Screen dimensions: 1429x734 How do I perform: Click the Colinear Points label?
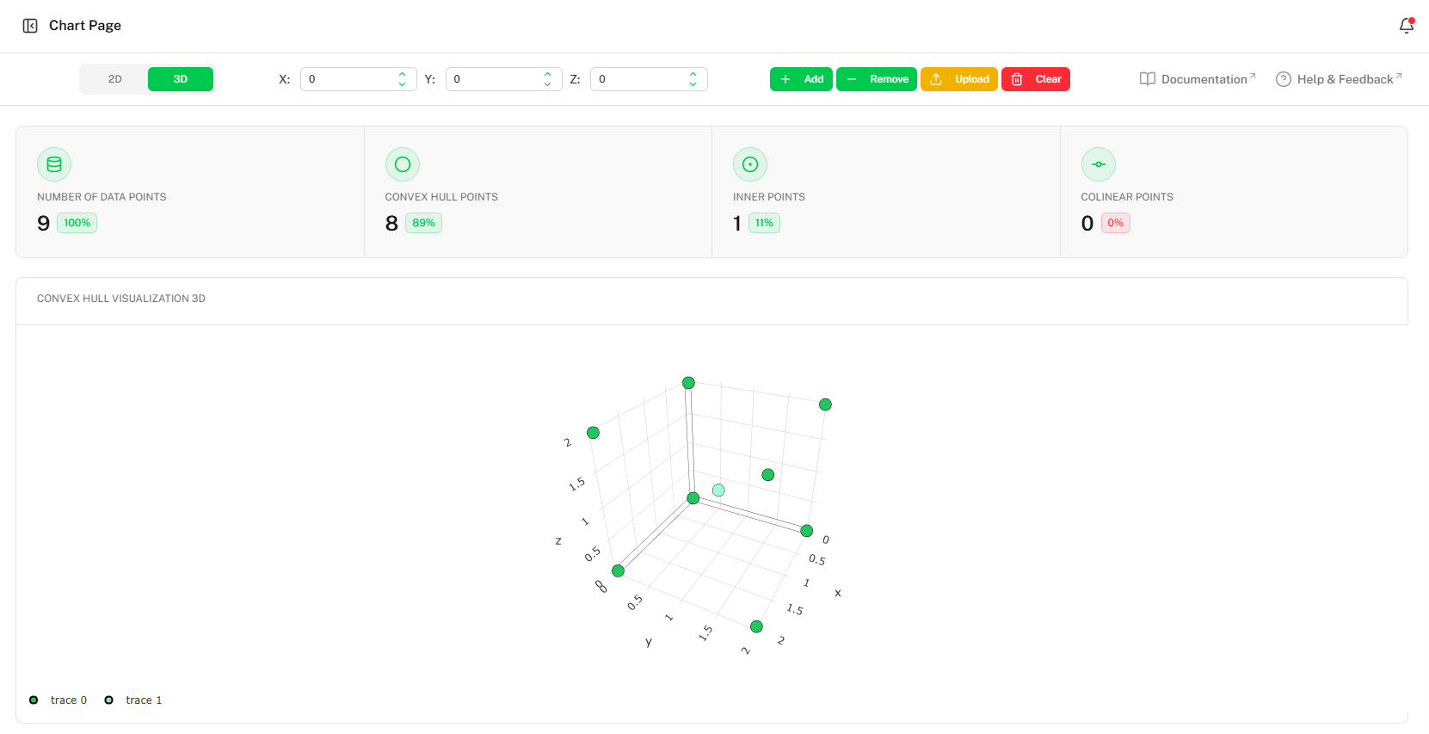click(1127, 197)
